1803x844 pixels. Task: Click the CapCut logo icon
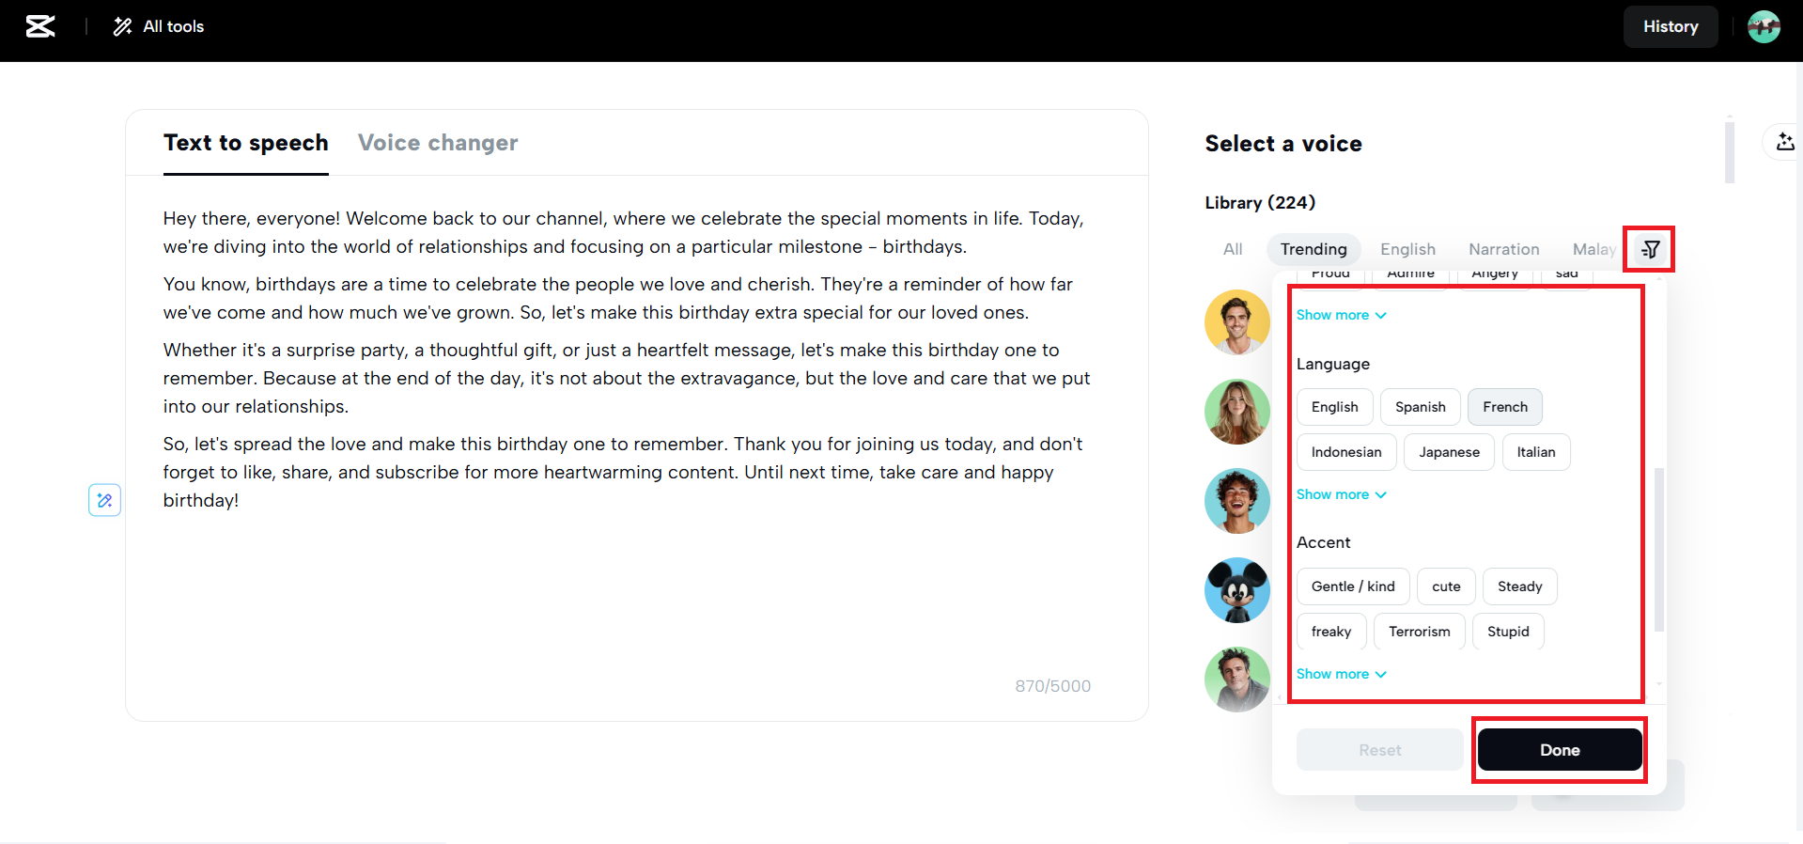40,26
